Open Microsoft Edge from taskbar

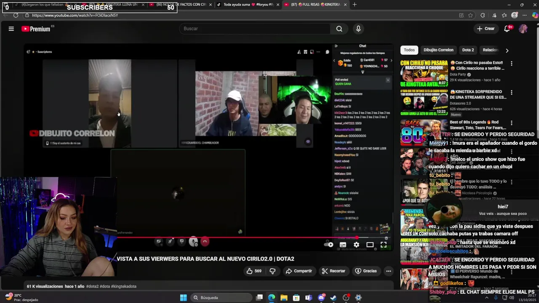pyautogui.click(x=272, y=298)
